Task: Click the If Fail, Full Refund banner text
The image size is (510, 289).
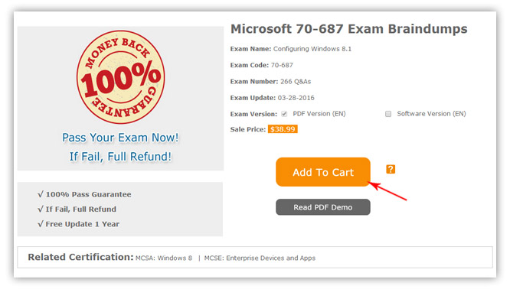Action: (x=120, y=157)
